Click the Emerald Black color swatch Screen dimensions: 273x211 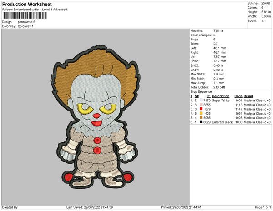201,122
